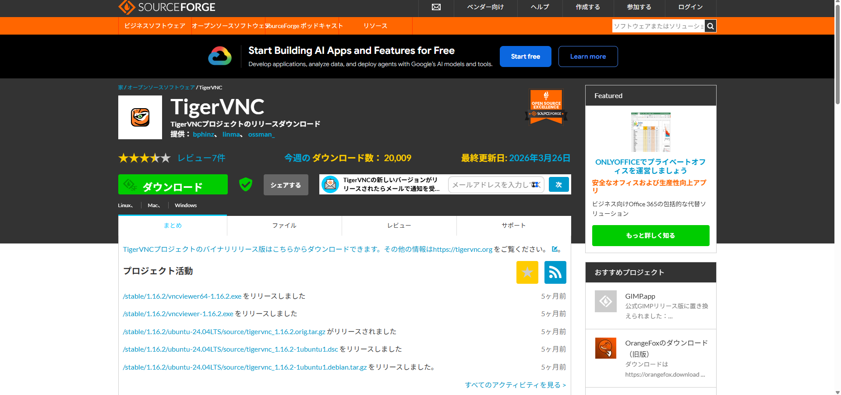Open リソース navigation item
This screenshot has width=841, height=395.
375,26
